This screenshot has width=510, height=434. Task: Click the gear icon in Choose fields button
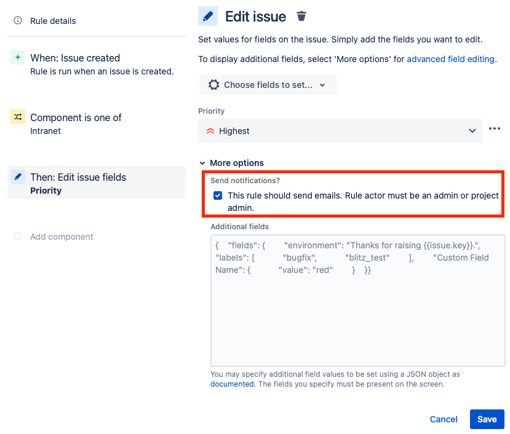(213, 84)
